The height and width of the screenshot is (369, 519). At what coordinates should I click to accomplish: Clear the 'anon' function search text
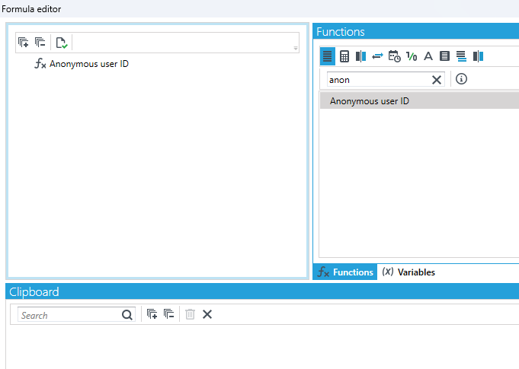point(437,80)
